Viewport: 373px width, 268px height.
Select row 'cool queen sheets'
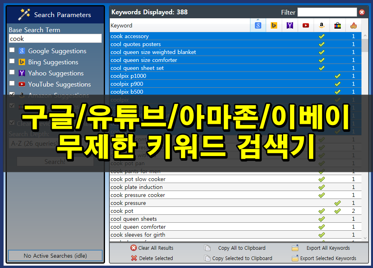click(x=235, y=219)
